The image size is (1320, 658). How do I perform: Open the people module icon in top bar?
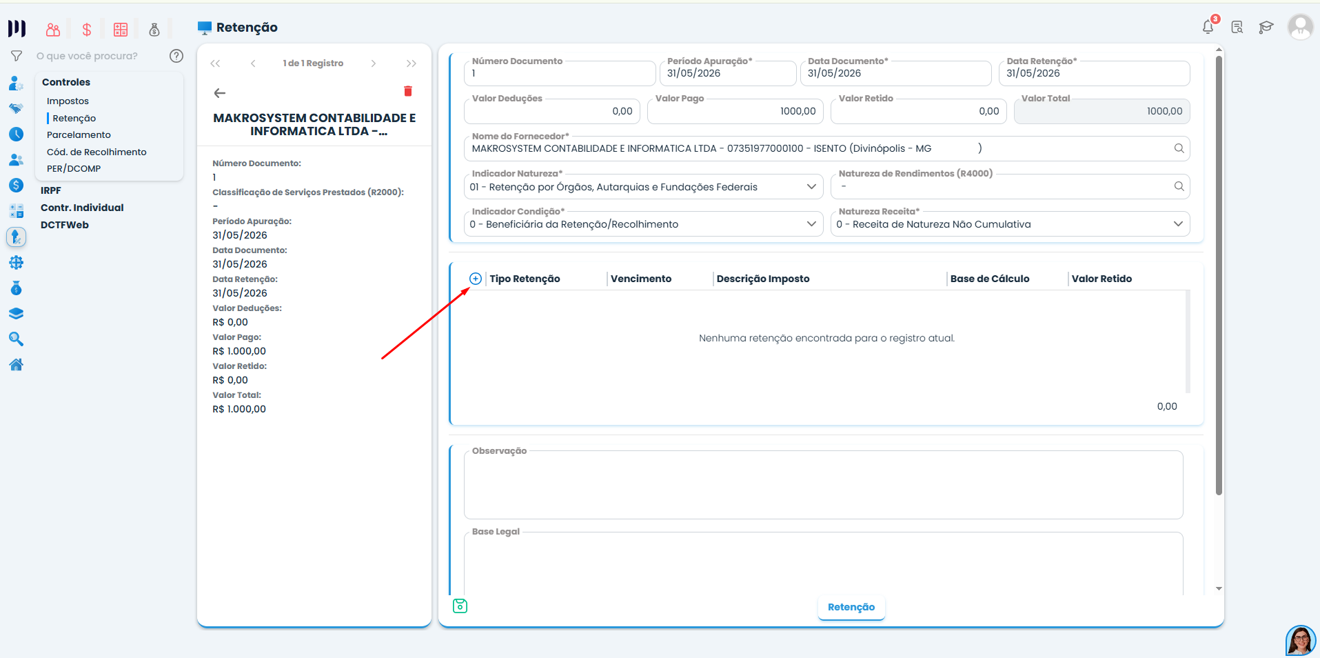[53, 30]
